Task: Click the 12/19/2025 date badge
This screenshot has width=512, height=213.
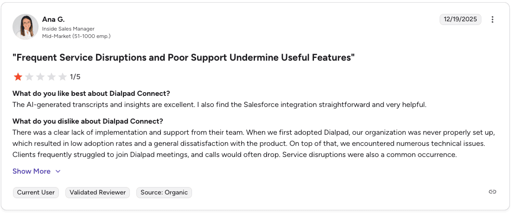Action: (460, 19)
